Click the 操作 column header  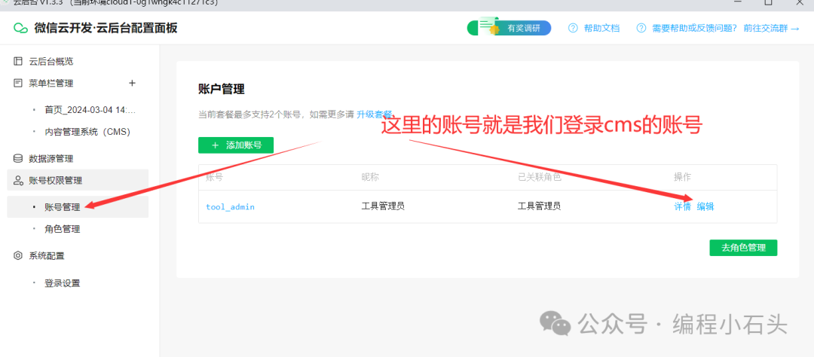(x=683, y=177)
